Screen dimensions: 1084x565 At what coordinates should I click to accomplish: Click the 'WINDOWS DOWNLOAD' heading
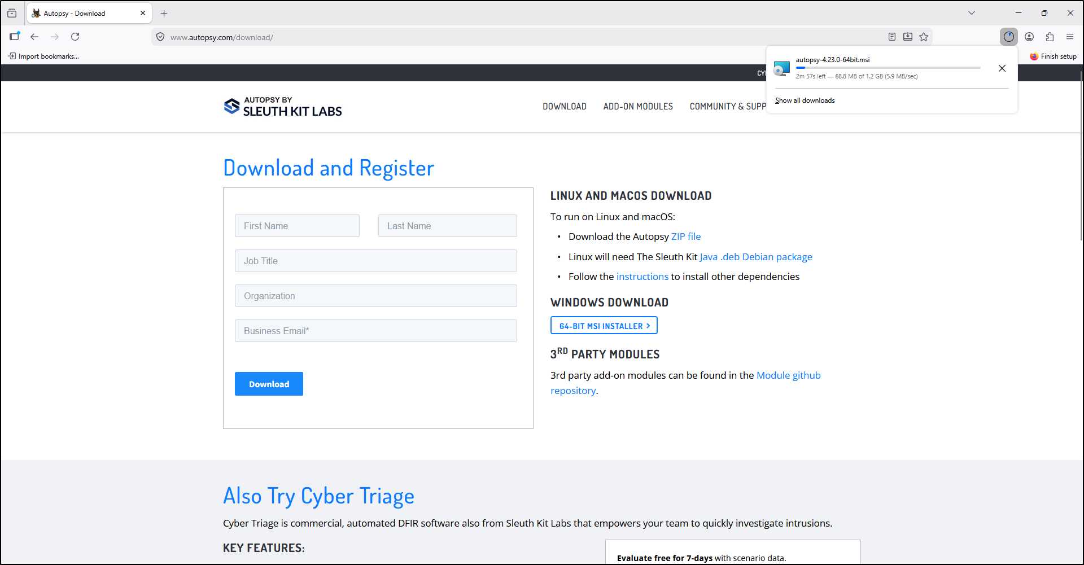(610, 303)
